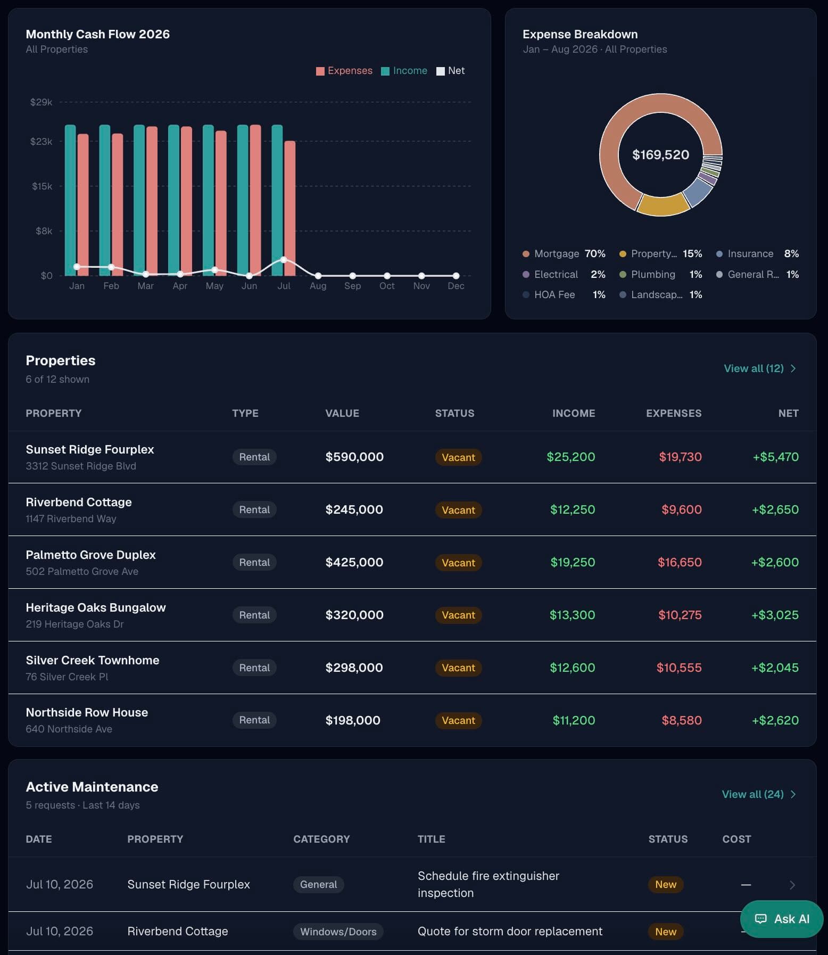Select General R... 1% legend entry
This screenshot has width=828, height=955.
point(757,274)
